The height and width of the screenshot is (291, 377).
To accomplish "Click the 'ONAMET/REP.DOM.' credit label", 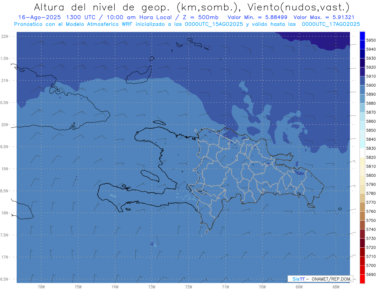I will pyautogui.click(x=331, y=279).
